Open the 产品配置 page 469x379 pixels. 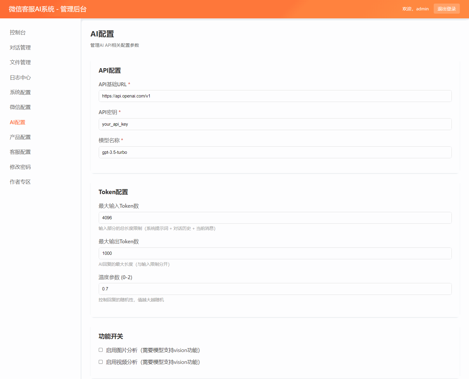(x=20, y=137)
